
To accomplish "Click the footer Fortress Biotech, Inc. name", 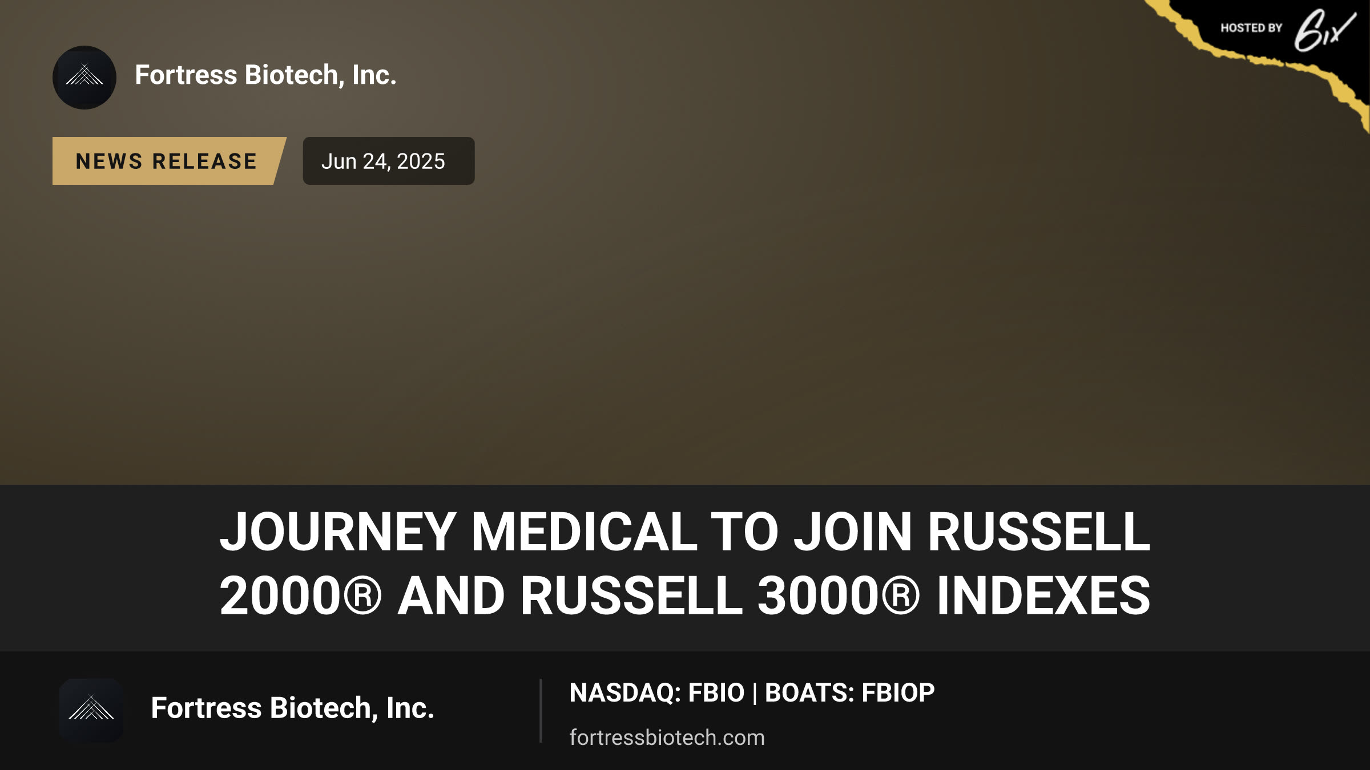I will (292, 708).
